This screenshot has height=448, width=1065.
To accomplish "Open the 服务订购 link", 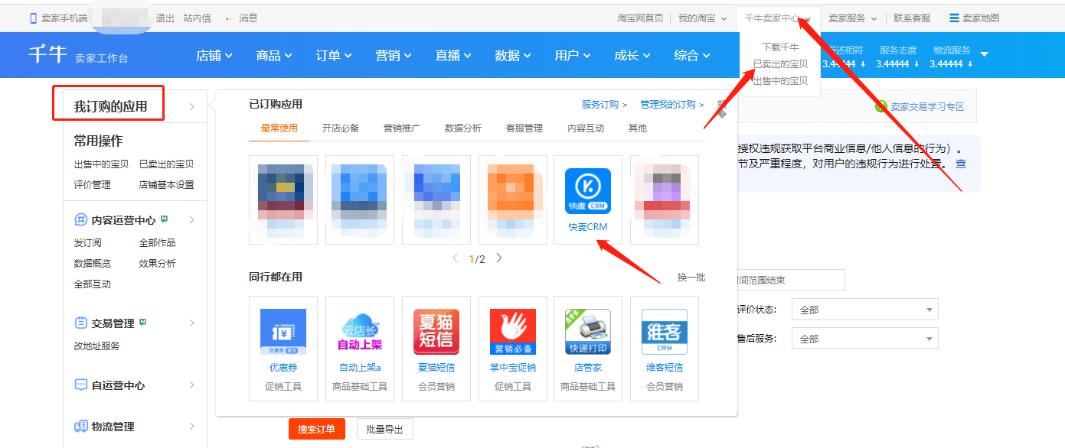I will 604,105.
